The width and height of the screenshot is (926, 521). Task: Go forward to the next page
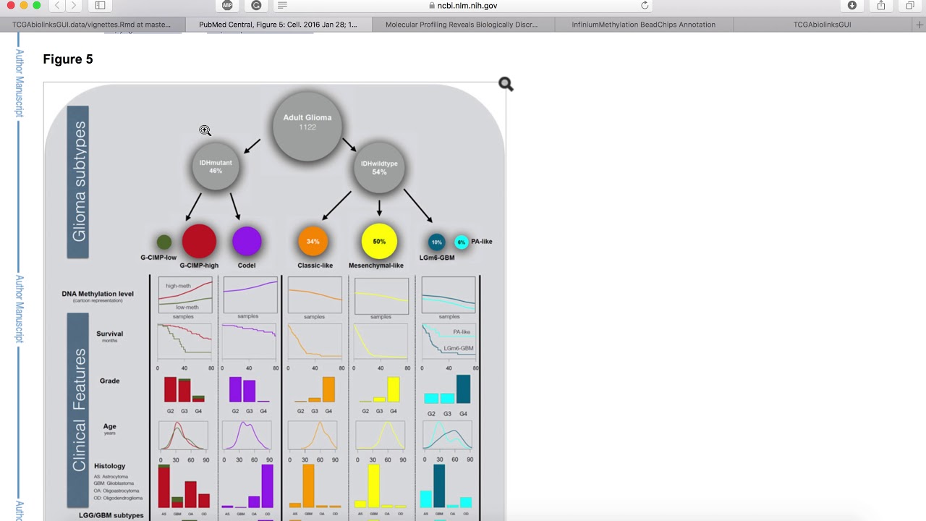coord(74,6)
